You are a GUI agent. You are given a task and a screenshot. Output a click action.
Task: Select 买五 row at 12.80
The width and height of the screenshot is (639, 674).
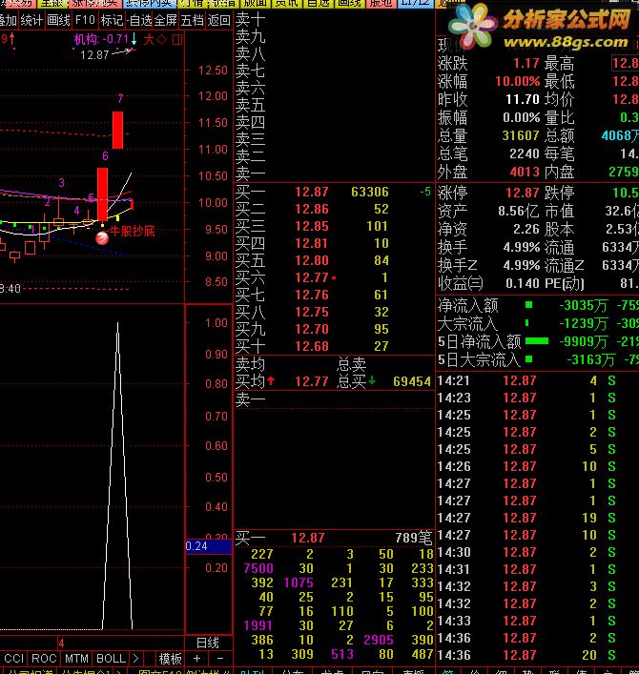pyautogui.click(x=334, y=260)
